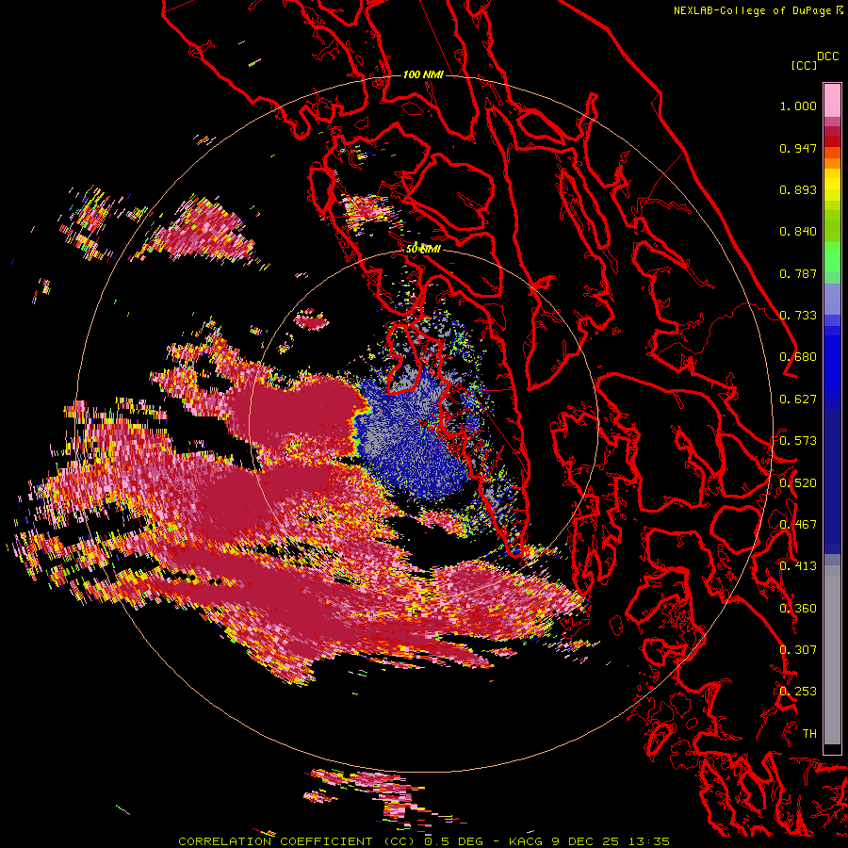Click the 0.733 scale value
The height and width of the screenshot is (848, 848).
798,316
